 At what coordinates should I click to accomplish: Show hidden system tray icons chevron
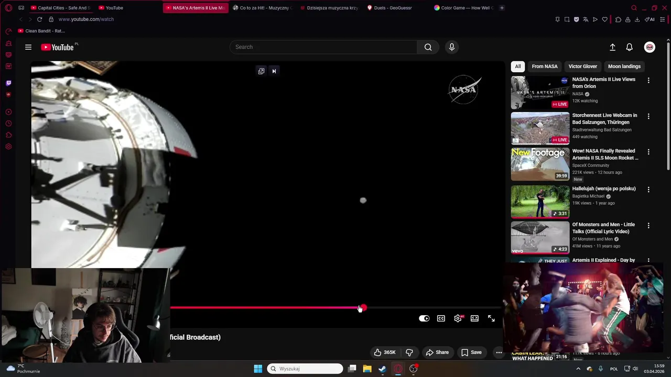[578, 369]
